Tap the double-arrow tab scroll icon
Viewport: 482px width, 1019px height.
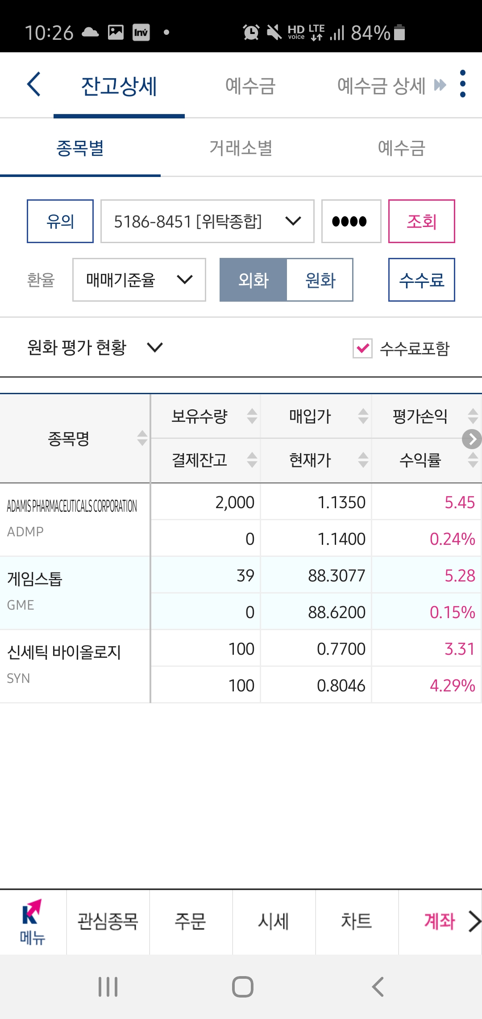(x=440, y=85)
